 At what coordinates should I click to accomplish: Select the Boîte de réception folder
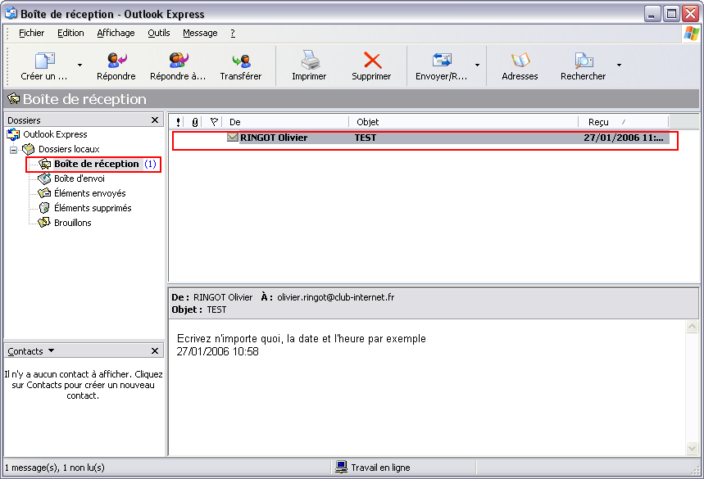(97, 164)
